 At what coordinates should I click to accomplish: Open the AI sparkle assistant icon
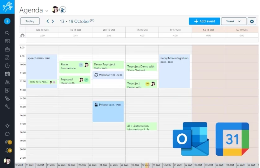[x=7, y=126]
